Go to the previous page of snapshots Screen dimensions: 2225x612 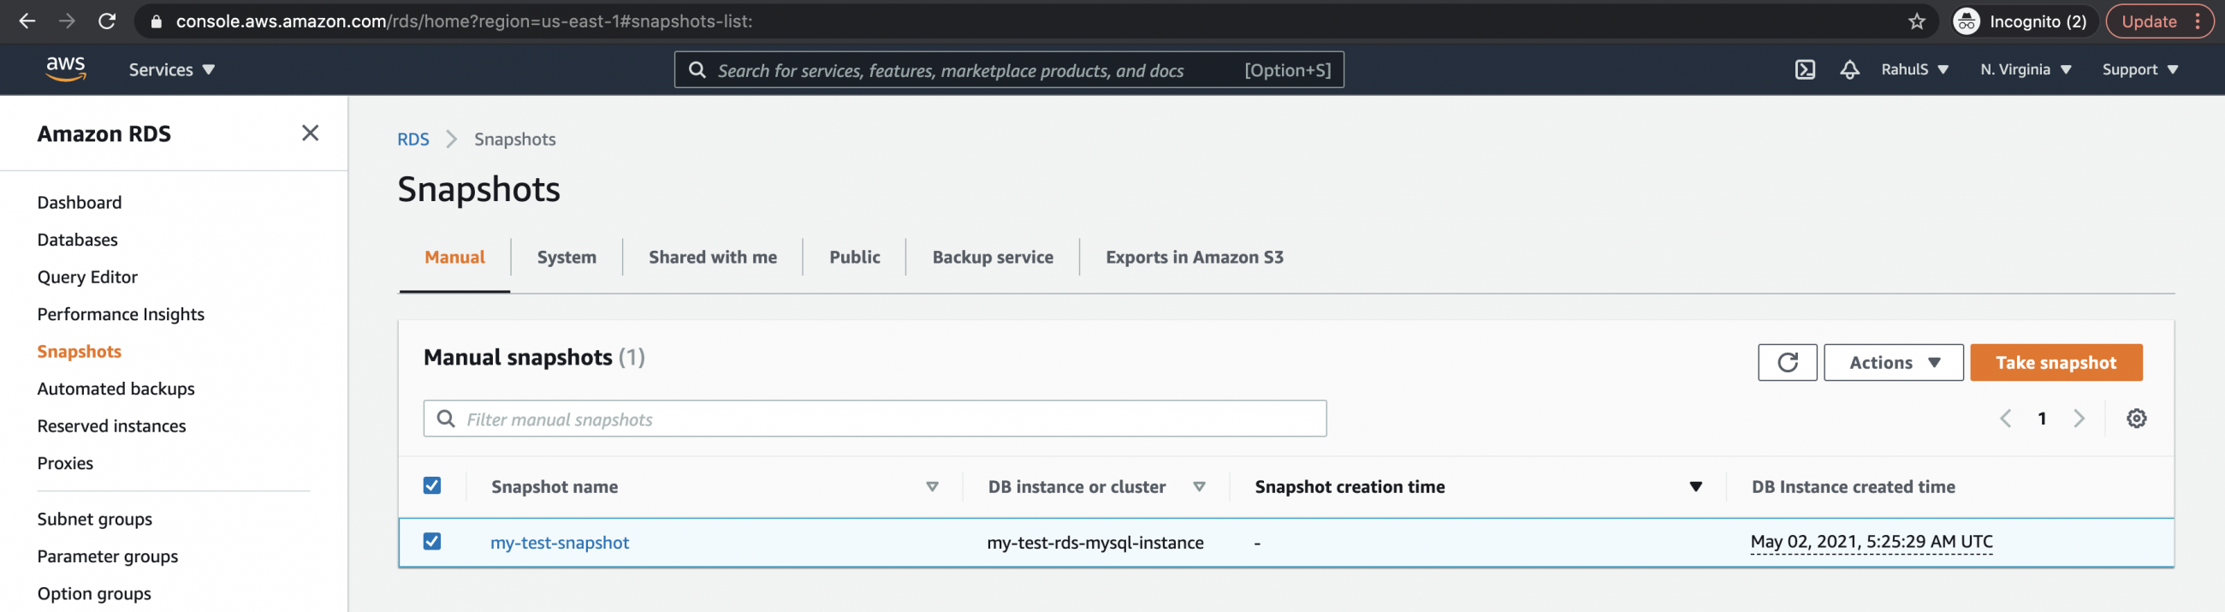click(x=2005, y=419)
